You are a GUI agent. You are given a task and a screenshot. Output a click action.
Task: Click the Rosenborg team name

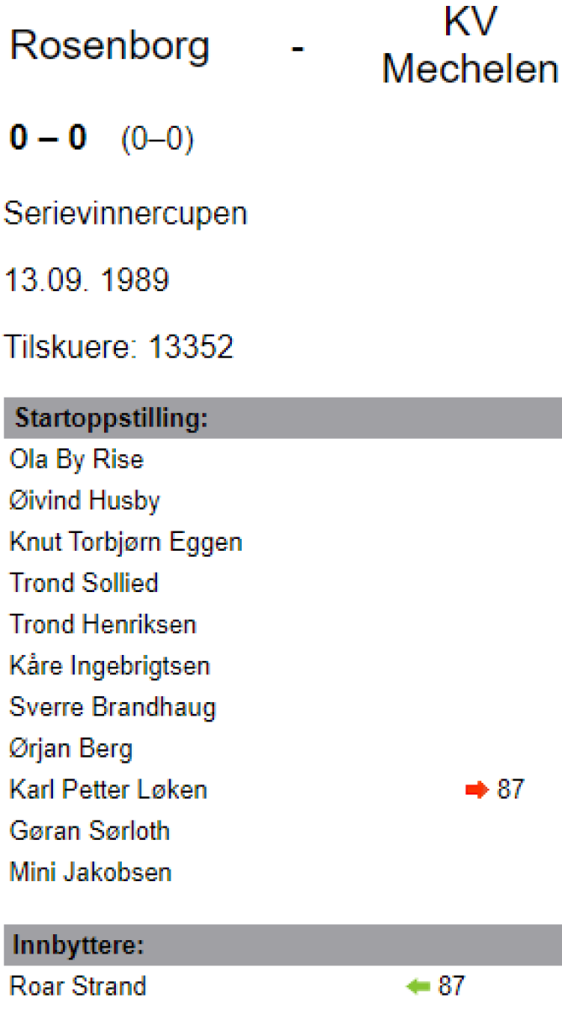(x=110, y=46)
